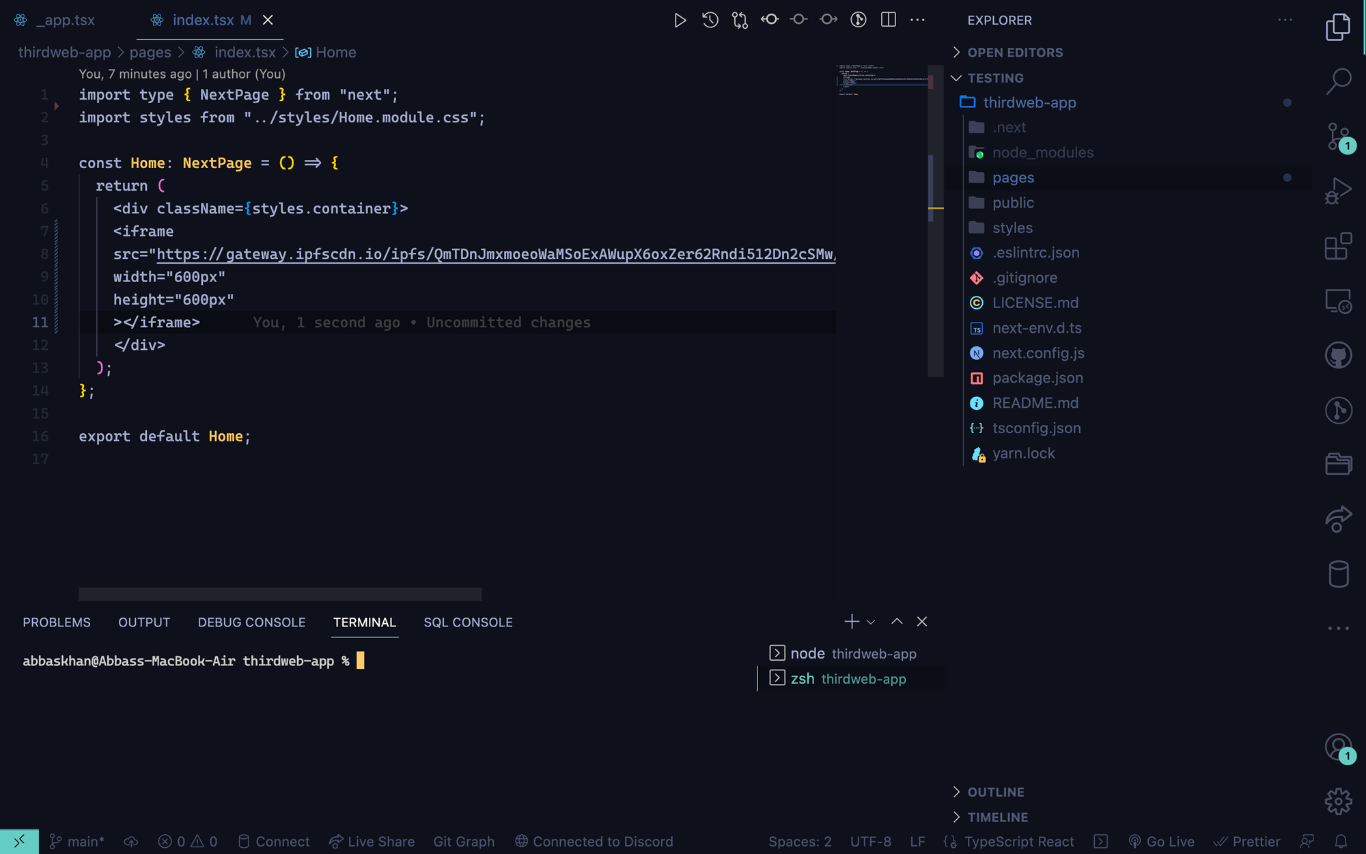Click the split editor icon
This screenshot has height=854, width=1366.
point(888,20)
